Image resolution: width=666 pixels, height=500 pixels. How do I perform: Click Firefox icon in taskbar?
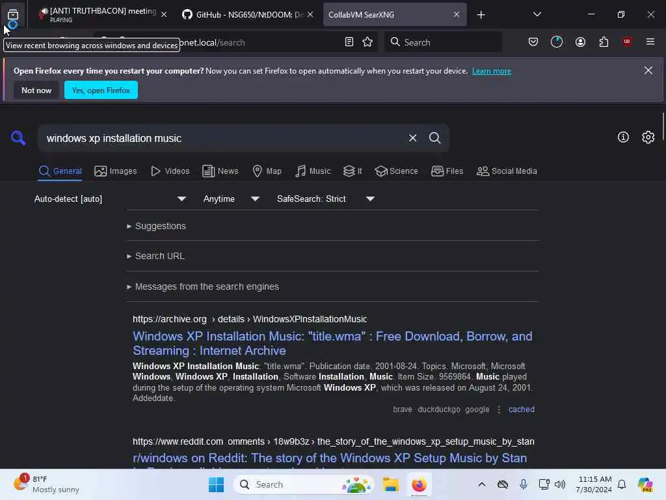click(419, 484)
